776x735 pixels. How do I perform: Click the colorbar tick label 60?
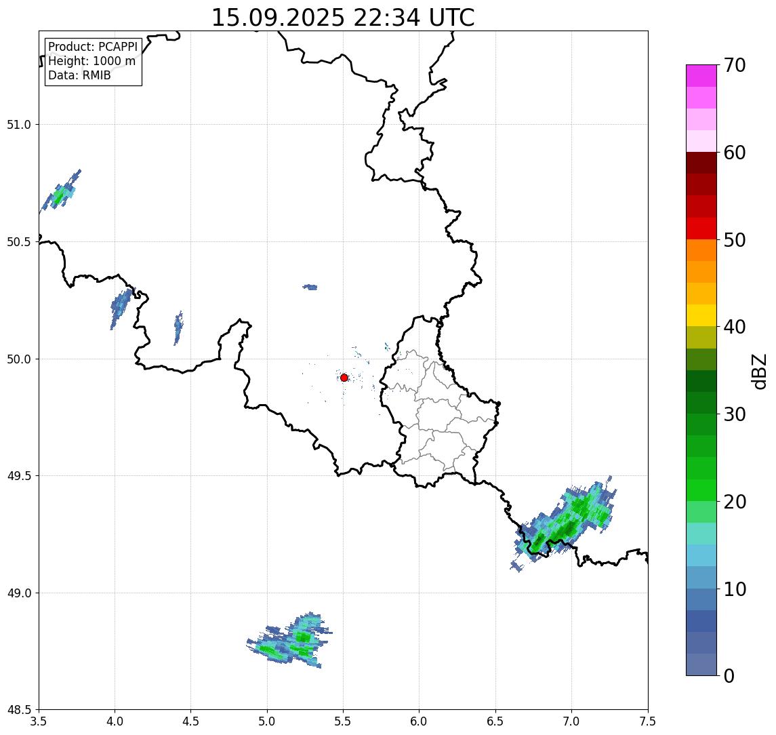[x=735, y=153]
